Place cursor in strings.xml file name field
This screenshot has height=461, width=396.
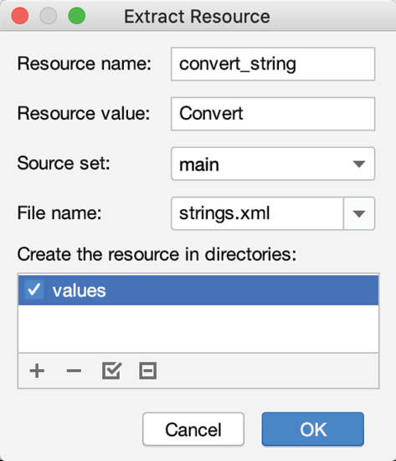point(257,213)
